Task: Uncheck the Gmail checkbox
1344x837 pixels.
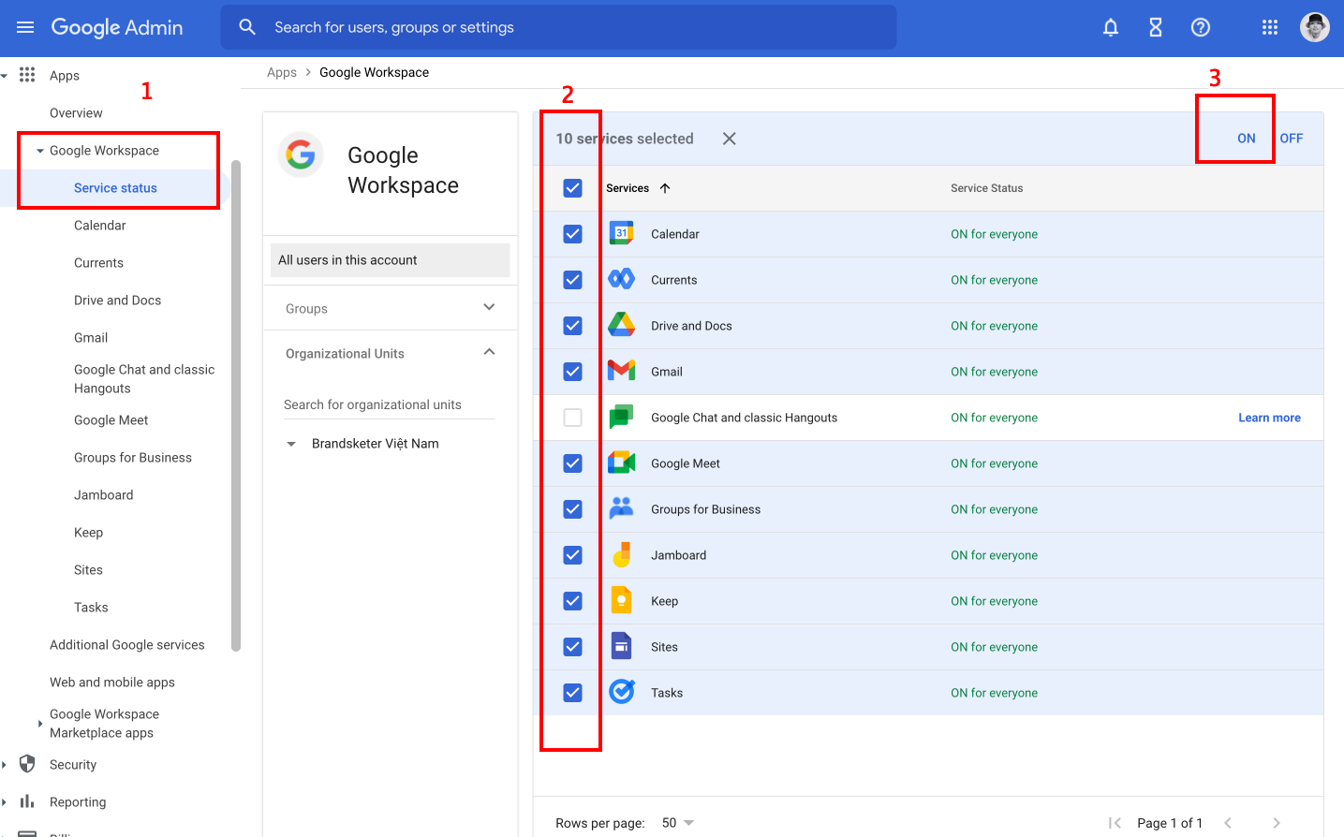Action: pos(573,372)
